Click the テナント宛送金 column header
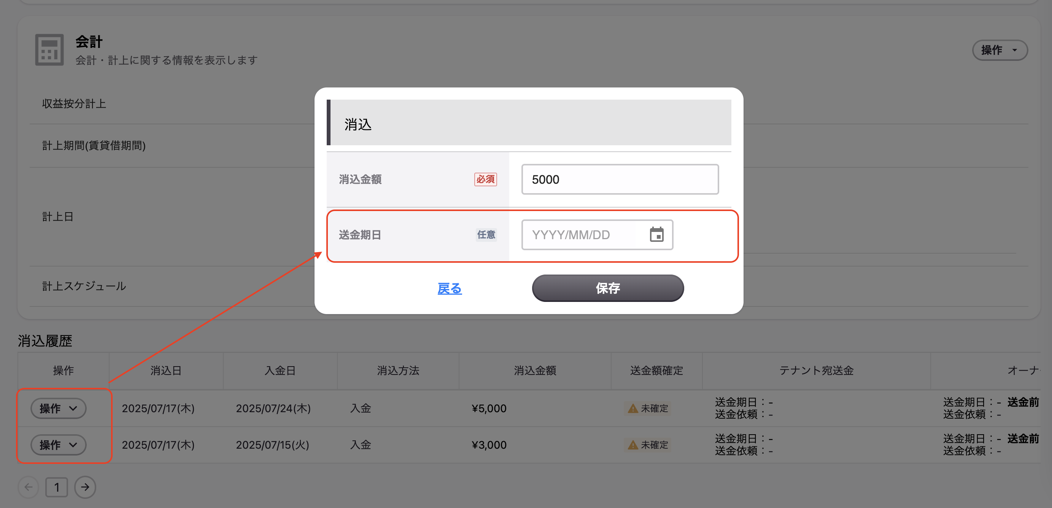 [816, 370]
